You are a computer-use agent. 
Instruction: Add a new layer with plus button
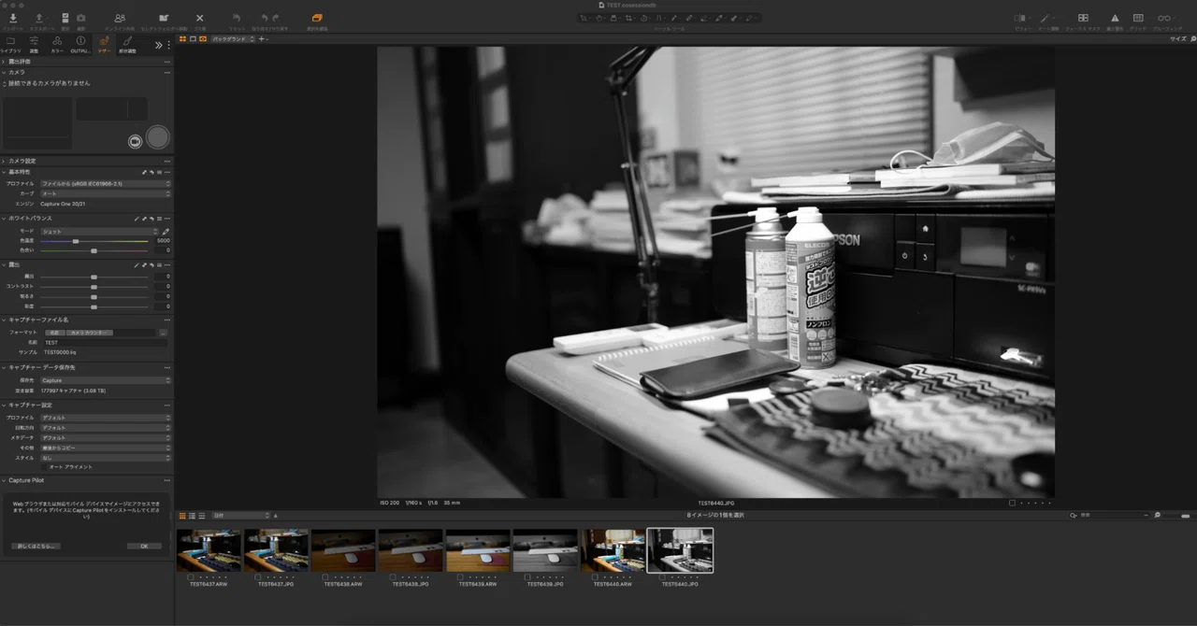[261, 39]
